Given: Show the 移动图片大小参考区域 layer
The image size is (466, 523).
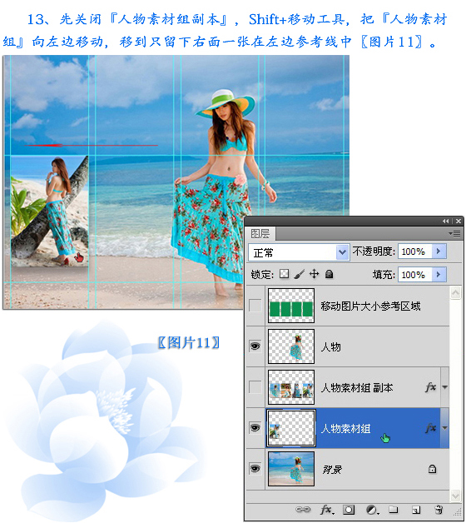Looking at the screenshot, I should (255, 305).
